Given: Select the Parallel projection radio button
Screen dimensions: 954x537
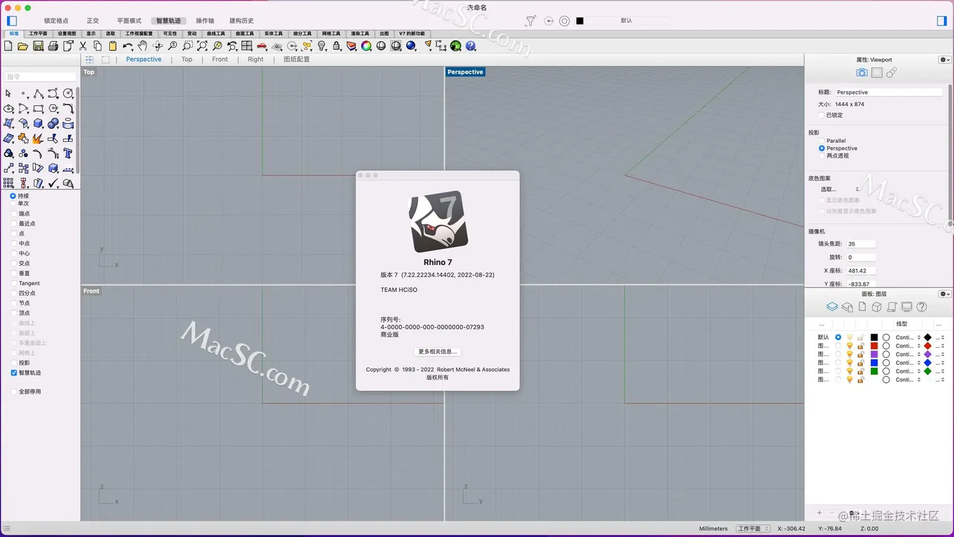Looking at the screenshot, I should coord(821,141).
